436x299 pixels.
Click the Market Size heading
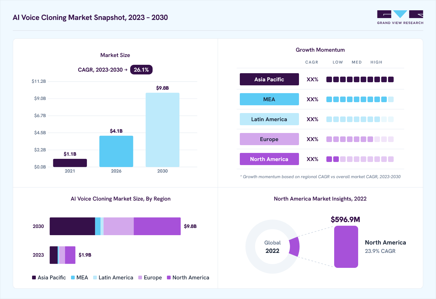tap(115, 55)
